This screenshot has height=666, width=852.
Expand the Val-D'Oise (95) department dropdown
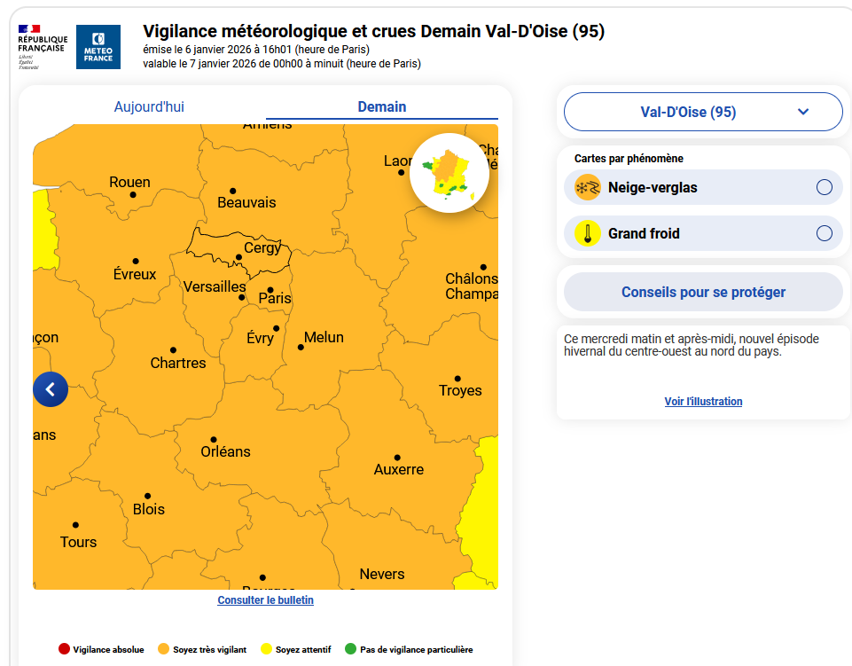click(702, 112)
